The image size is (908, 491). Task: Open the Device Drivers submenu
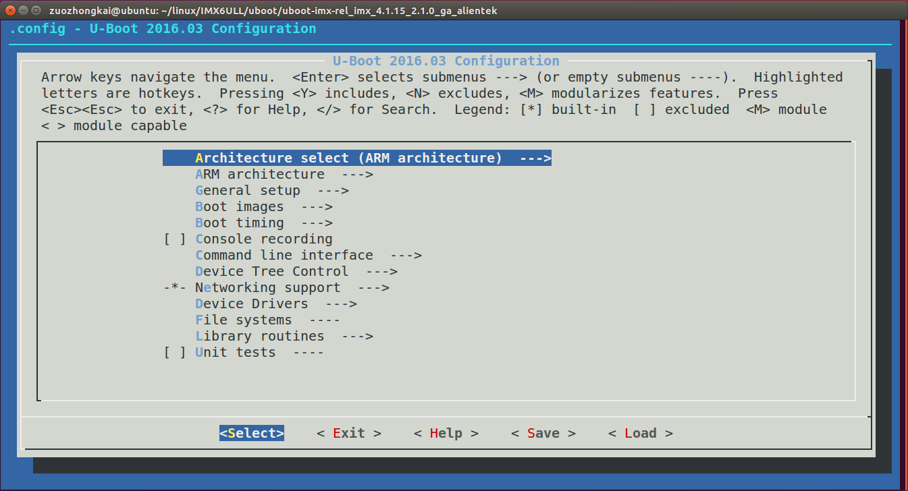276,304
